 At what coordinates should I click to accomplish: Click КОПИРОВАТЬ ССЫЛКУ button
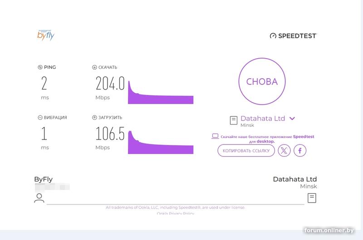point(246,150)
